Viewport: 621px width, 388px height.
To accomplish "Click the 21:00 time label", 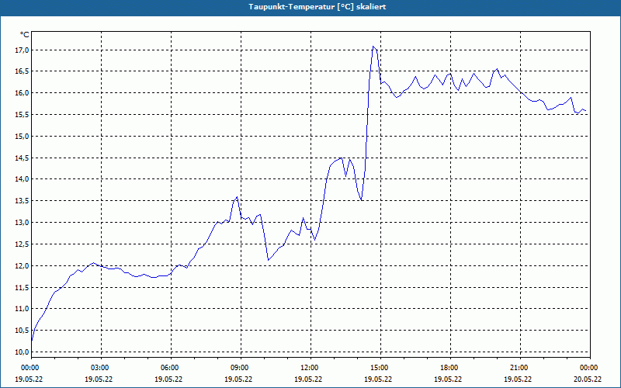I will (x=520, y=368).
